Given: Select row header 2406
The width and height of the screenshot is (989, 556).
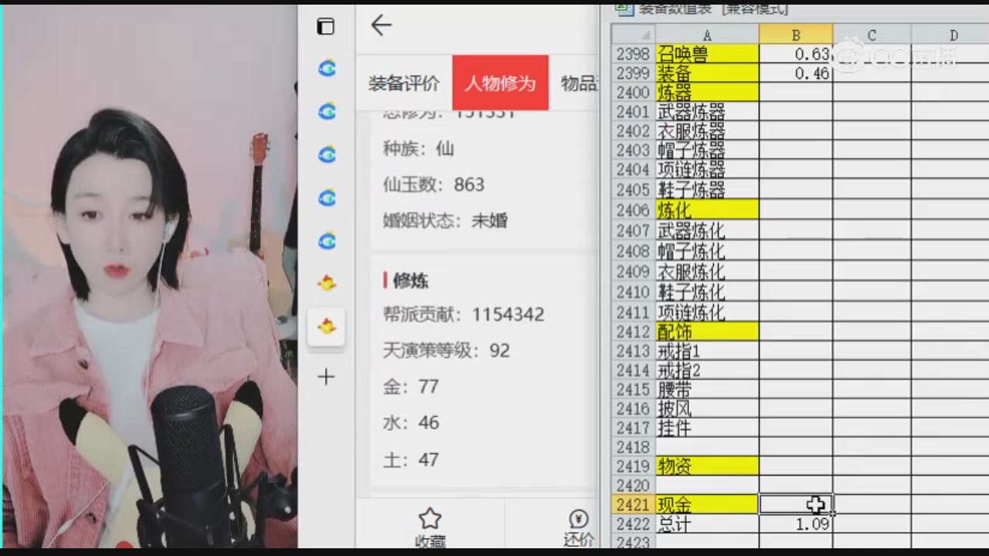Looking at the screenshot, I should (634, 210).
